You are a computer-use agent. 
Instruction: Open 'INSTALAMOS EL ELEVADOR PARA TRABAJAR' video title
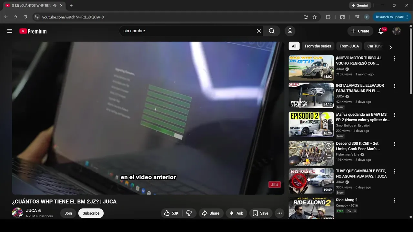pos(360,88)
